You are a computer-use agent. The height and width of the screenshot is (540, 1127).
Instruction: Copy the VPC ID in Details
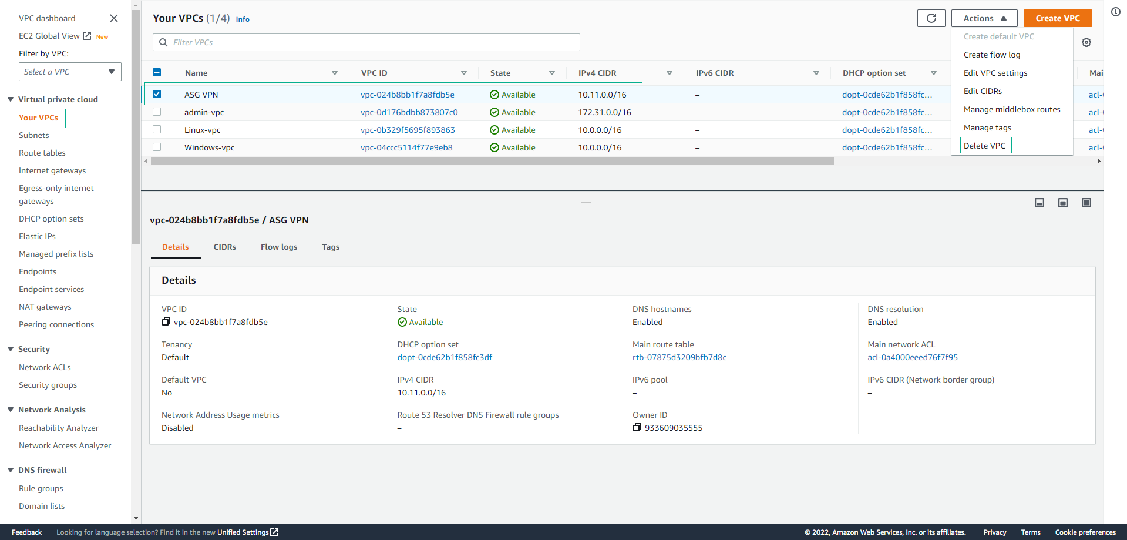(x=166, y=322)
